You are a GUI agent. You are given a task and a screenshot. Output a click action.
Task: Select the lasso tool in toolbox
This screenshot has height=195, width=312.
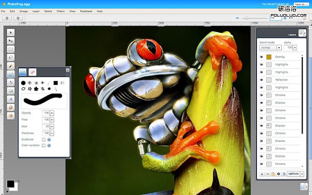[10, 57]
